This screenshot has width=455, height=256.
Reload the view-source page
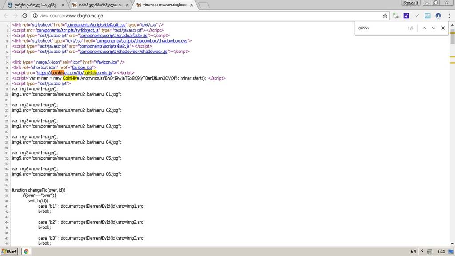click(x=25, y=16)
